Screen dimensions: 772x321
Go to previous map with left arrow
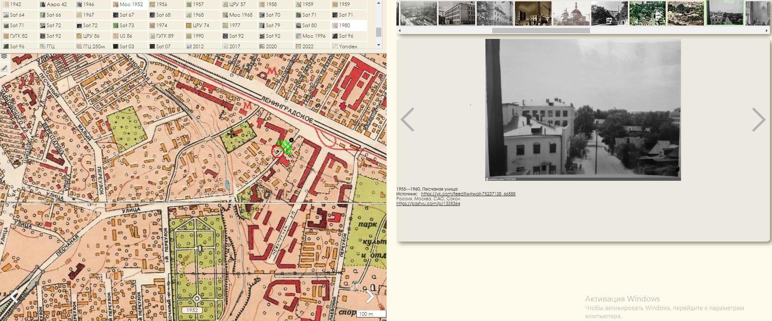tap(14, 296)
